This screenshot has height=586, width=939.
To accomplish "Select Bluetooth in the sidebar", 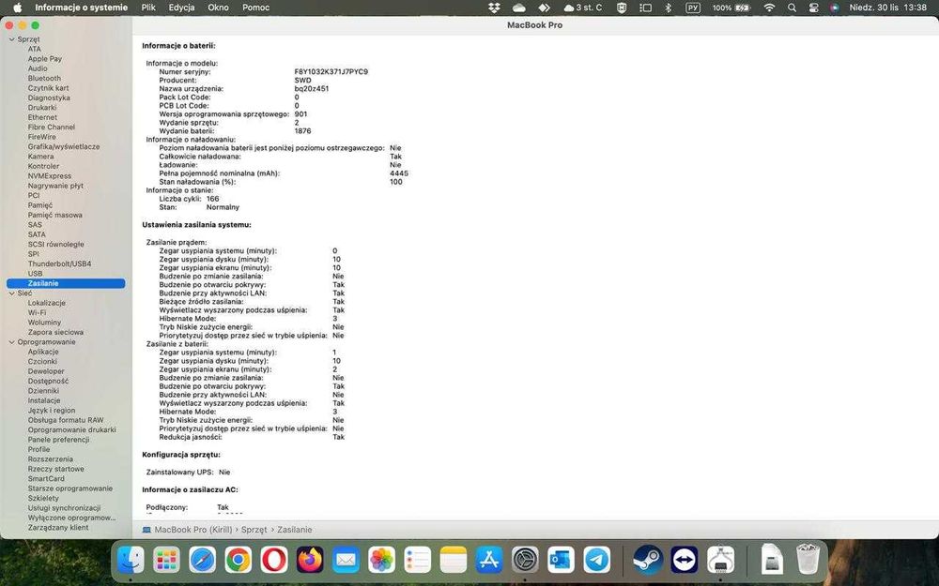I will point(44,79).
